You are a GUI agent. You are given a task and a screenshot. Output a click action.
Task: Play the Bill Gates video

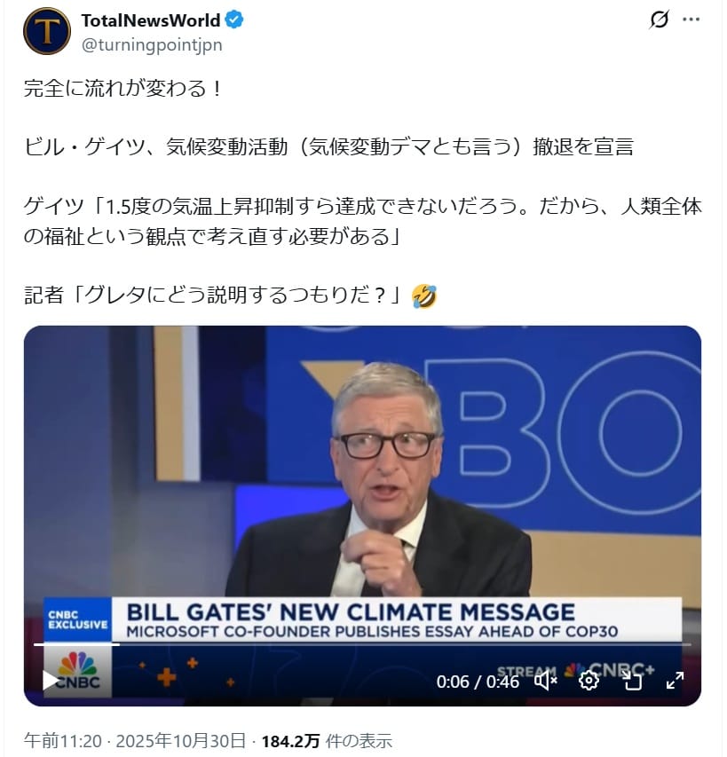click(50, 681)
